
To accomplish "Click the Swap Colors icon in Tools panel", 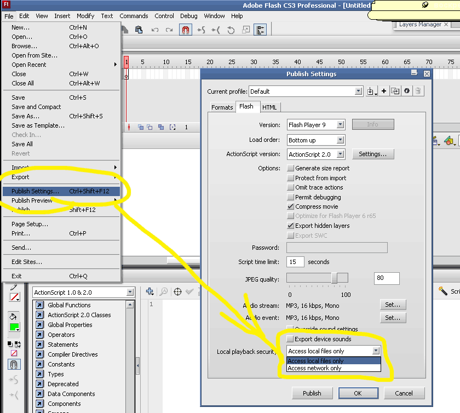I will pyautogui.click(x=18, y=344).
